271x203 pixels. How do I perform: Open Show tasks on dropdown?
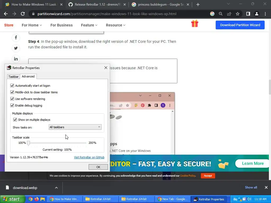pyautogui.click(x=75, y=127)
